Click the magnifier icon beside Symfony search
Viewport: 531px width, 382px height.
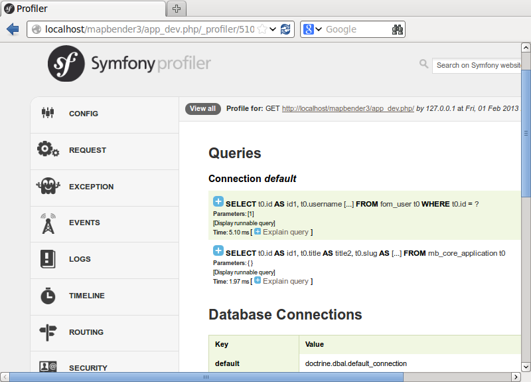[423, 64]
